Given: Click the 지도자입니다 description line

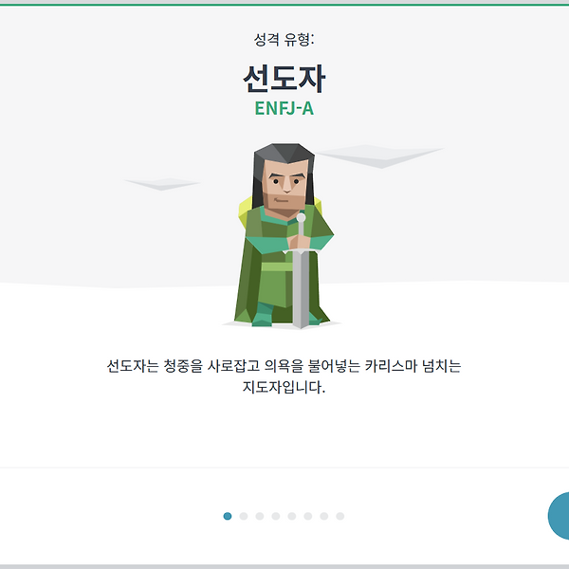Looking at the screenshot, I should 284,387.
